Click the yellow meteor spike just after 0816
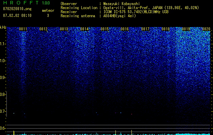Viewport: 213px width, 135px height. pyautogui.click(x=131, y=132)
